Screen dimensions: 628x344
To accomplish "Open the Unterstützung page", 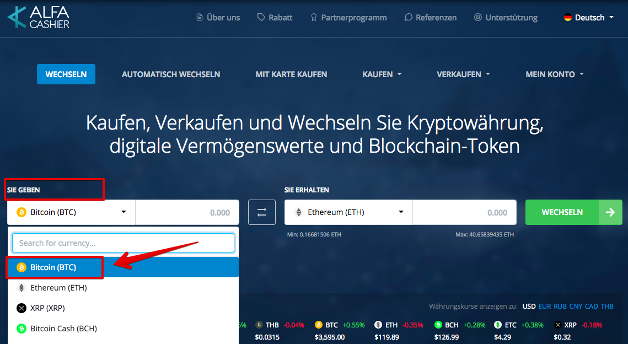I will point(506,18).
